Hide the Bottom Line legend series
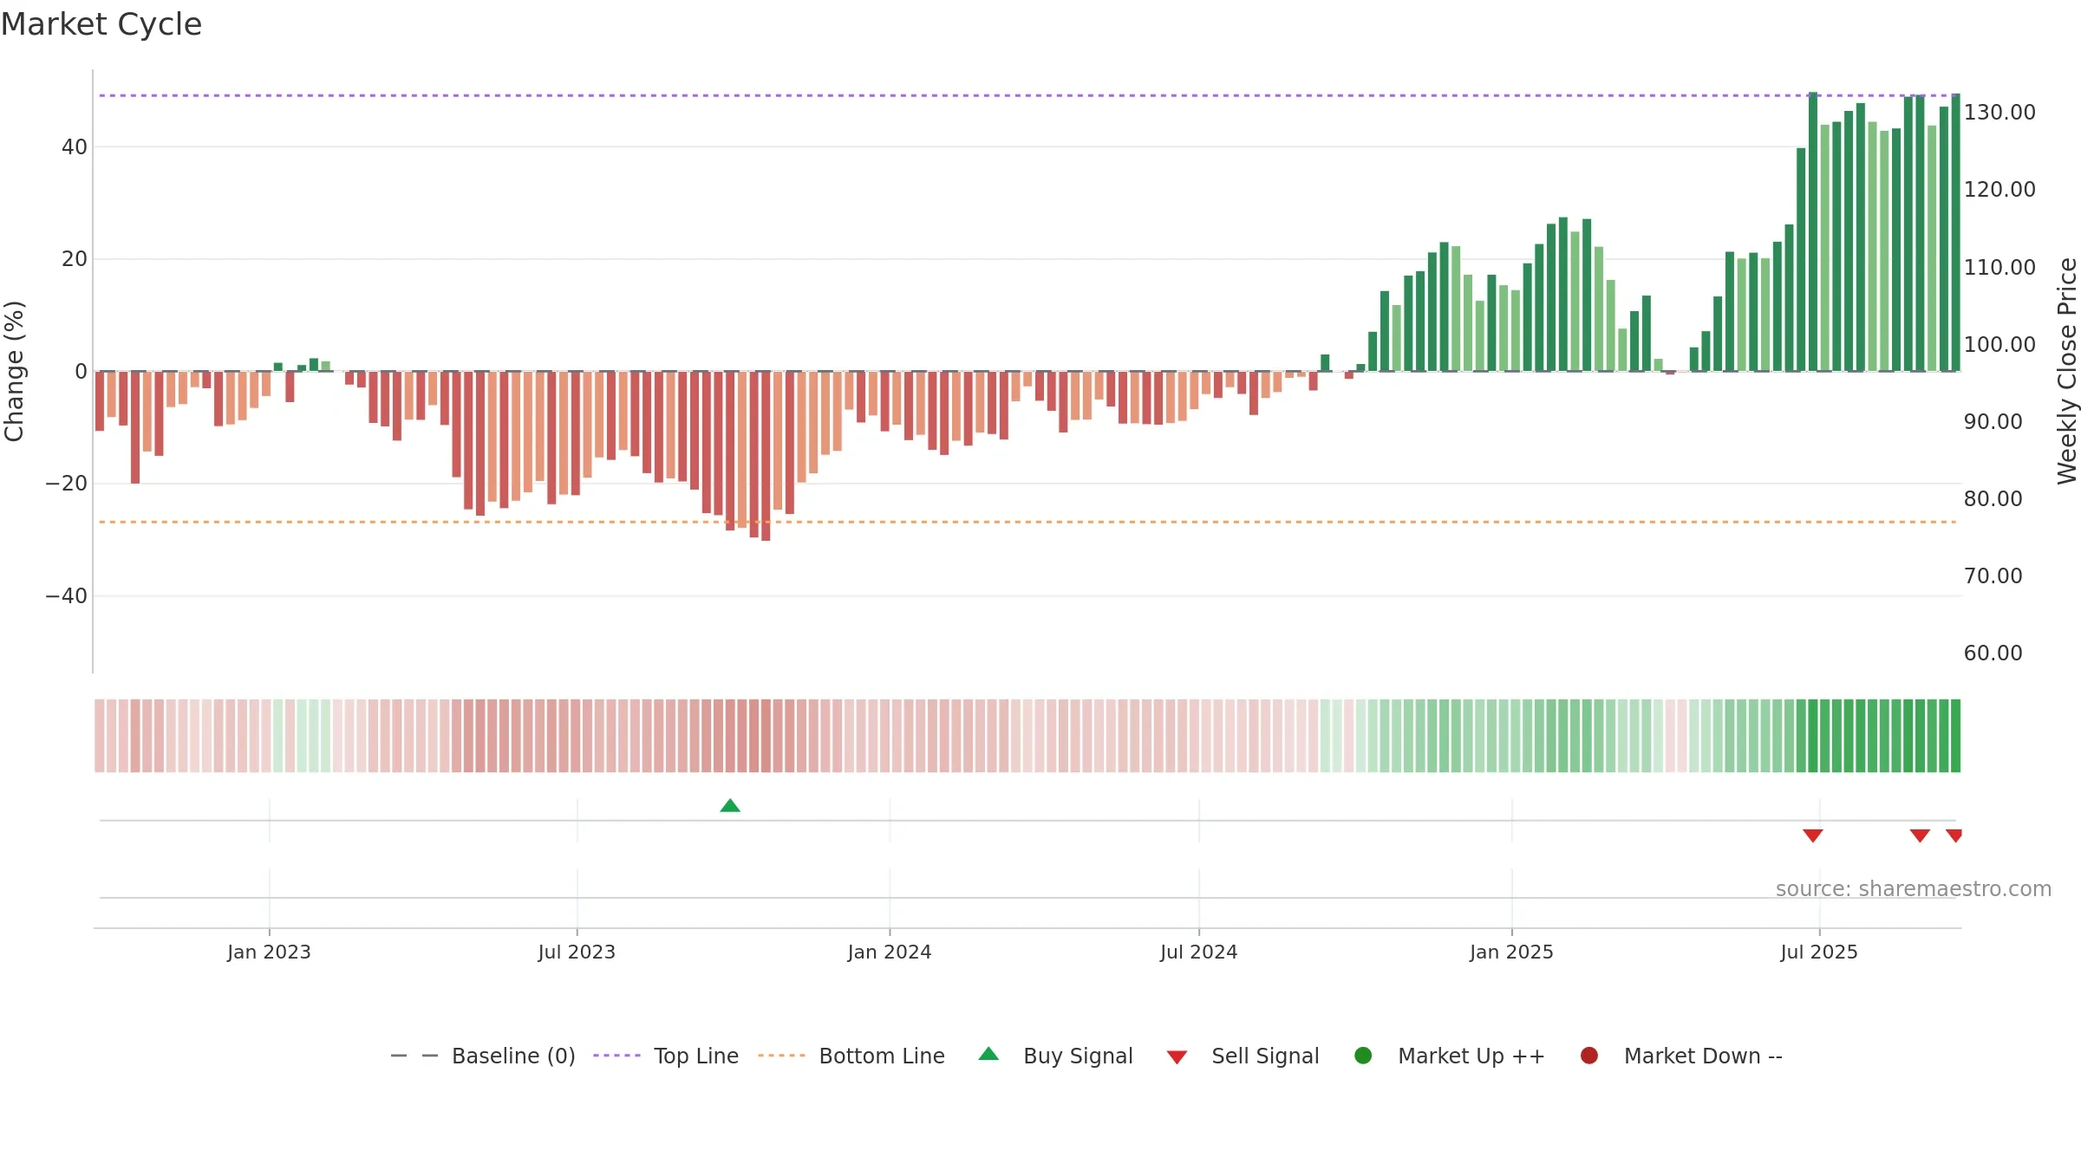Screen dimensions: 2081x1170 [x=851, y=1056]
